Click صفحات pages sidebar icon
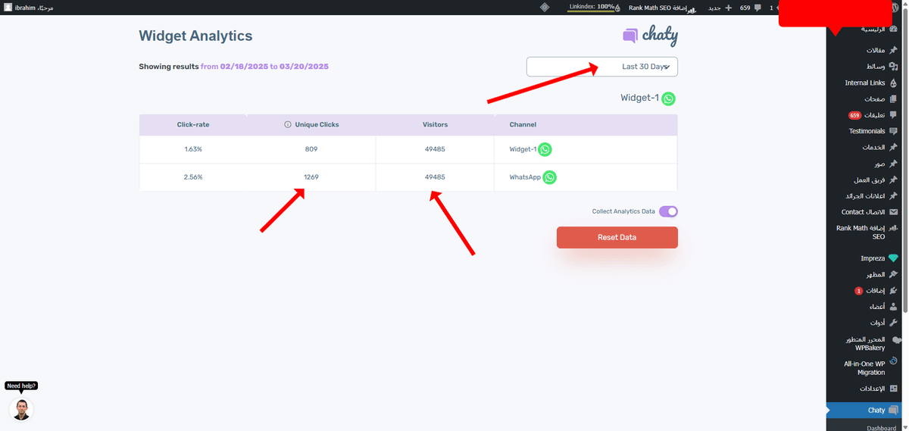Screen dimensions: 909x431 click(x=894, y=98)
